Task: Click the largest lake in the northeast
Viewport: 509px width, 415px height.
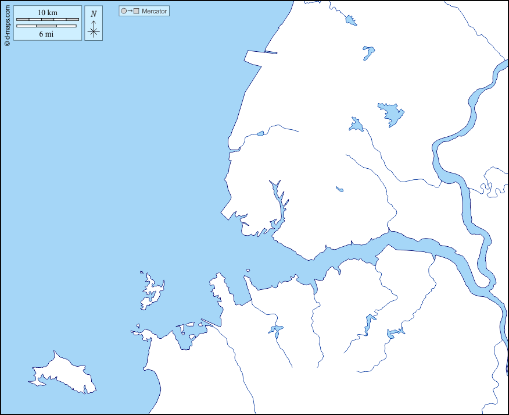Action: point(391,113)
